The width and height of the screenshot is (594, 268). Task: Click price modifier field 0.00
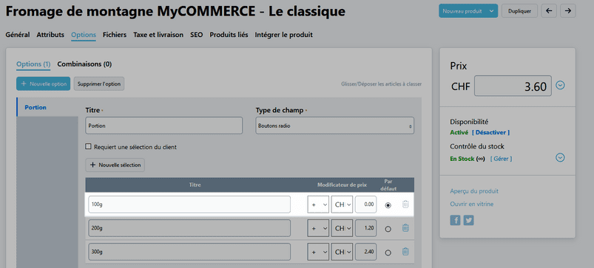point(366,205)
